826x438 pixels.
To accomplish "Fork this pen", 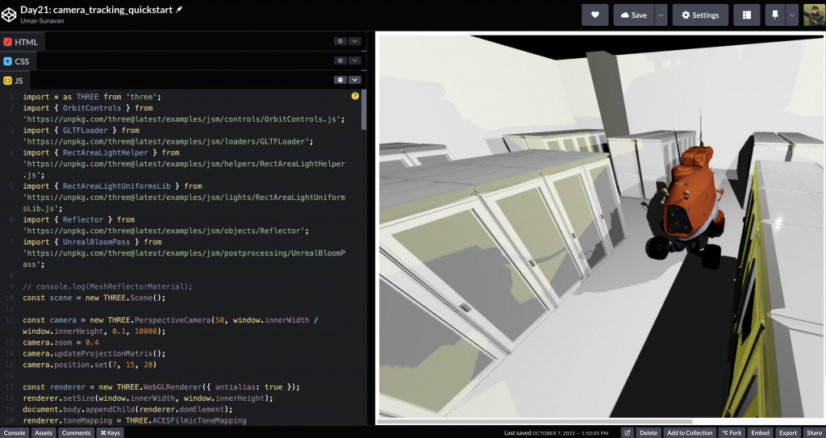I will click(x=731, y=432).
